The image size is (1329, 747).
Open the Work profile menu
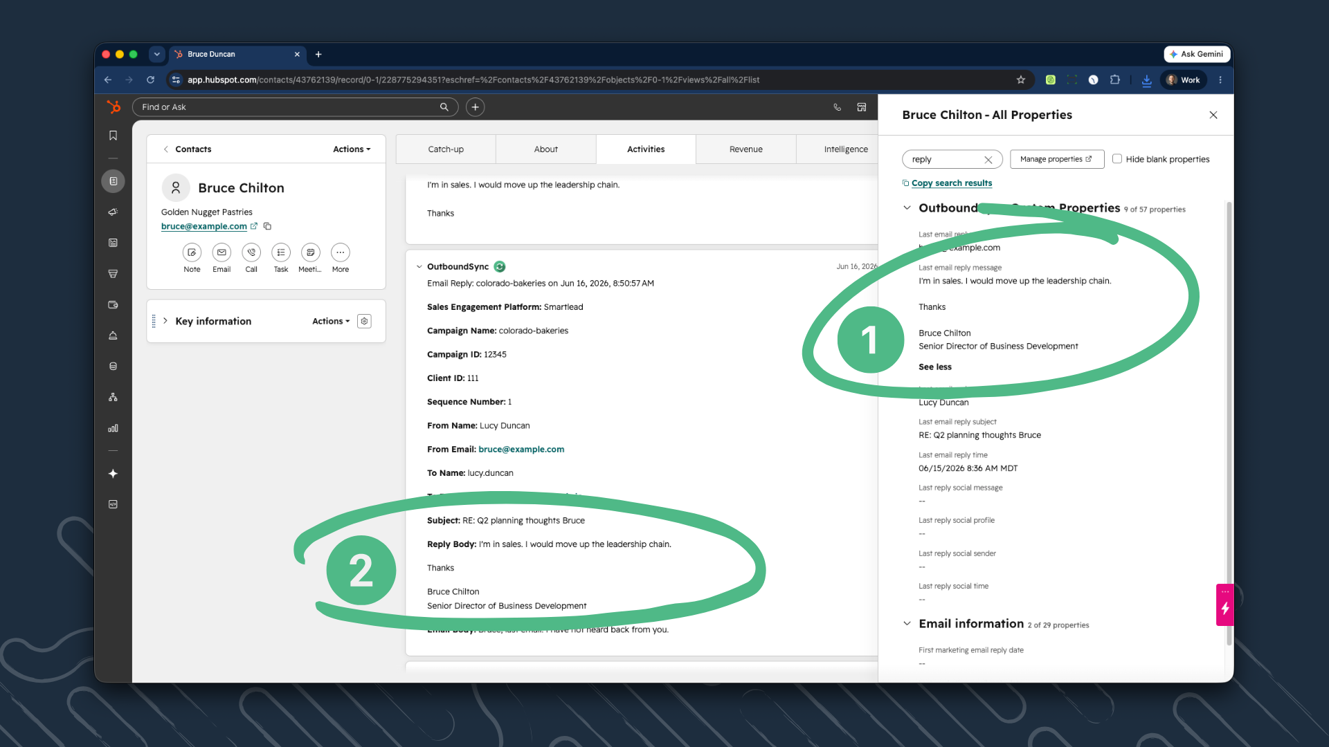coord(1184,80)
